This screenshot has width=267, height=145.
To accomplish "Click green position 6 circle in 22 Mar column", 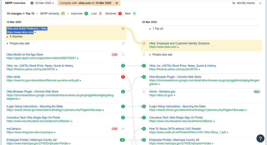I will pos(144,106).
